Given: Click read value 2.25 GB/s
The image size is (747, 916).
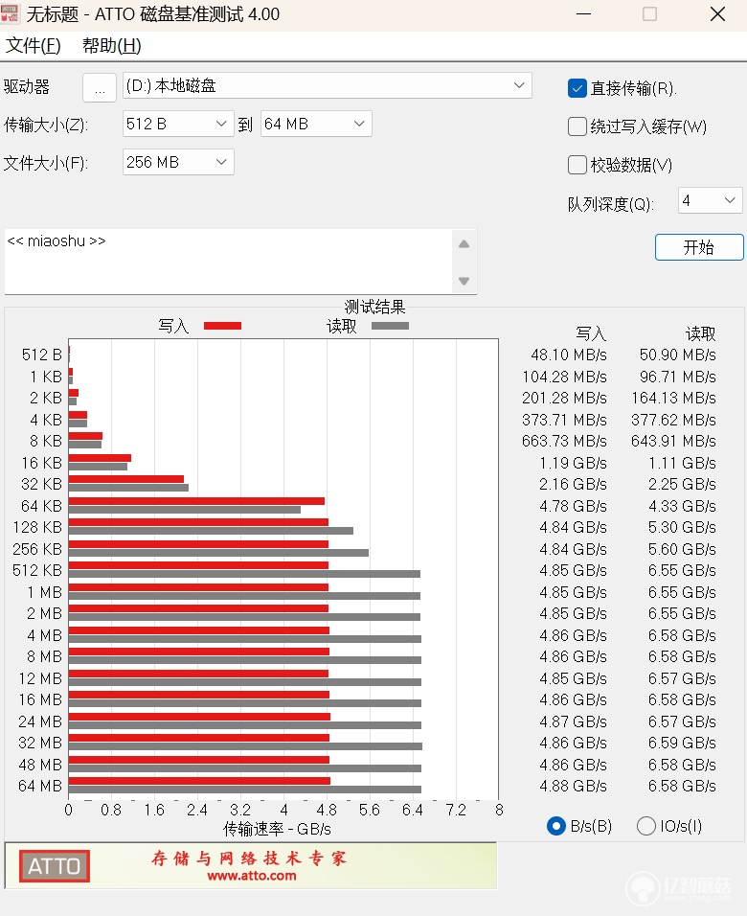Looking at the screenshot, I should [682, 484].
